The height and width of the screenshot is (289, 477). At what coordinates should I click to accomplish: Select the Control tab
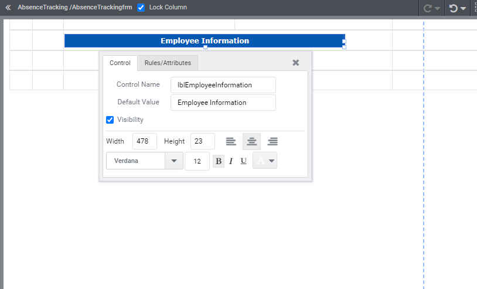tap(120, 63)
